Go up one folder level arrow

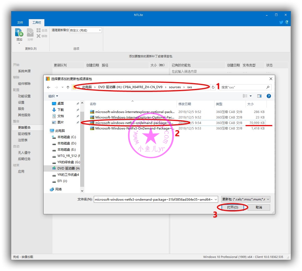click(68, 87)
